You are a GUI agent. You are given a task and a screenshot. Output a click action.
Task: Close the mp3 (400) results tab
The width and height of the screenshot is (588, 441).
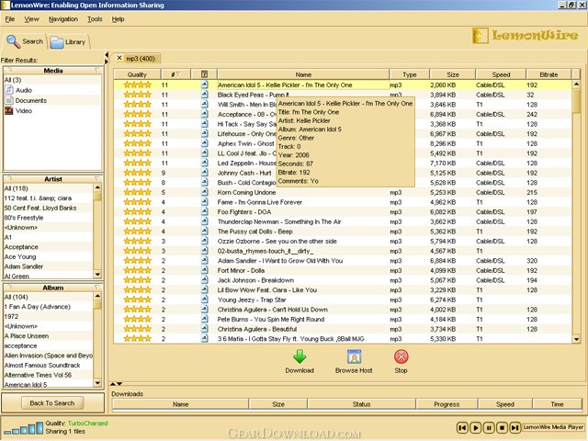point(119,58)
